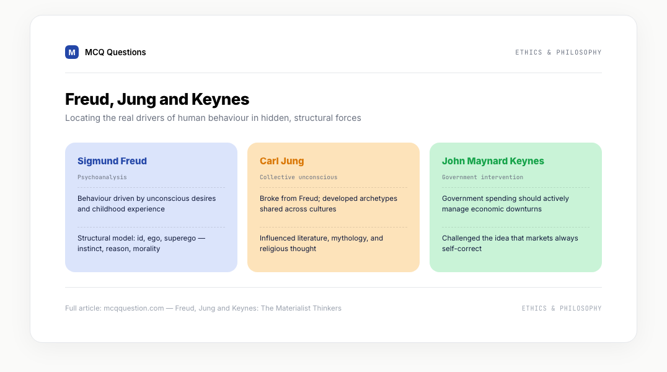The width and height of the screenshot is (667, 372).
Task: Select the Sigmund Freud card title
Action: (x=112, y=161)
